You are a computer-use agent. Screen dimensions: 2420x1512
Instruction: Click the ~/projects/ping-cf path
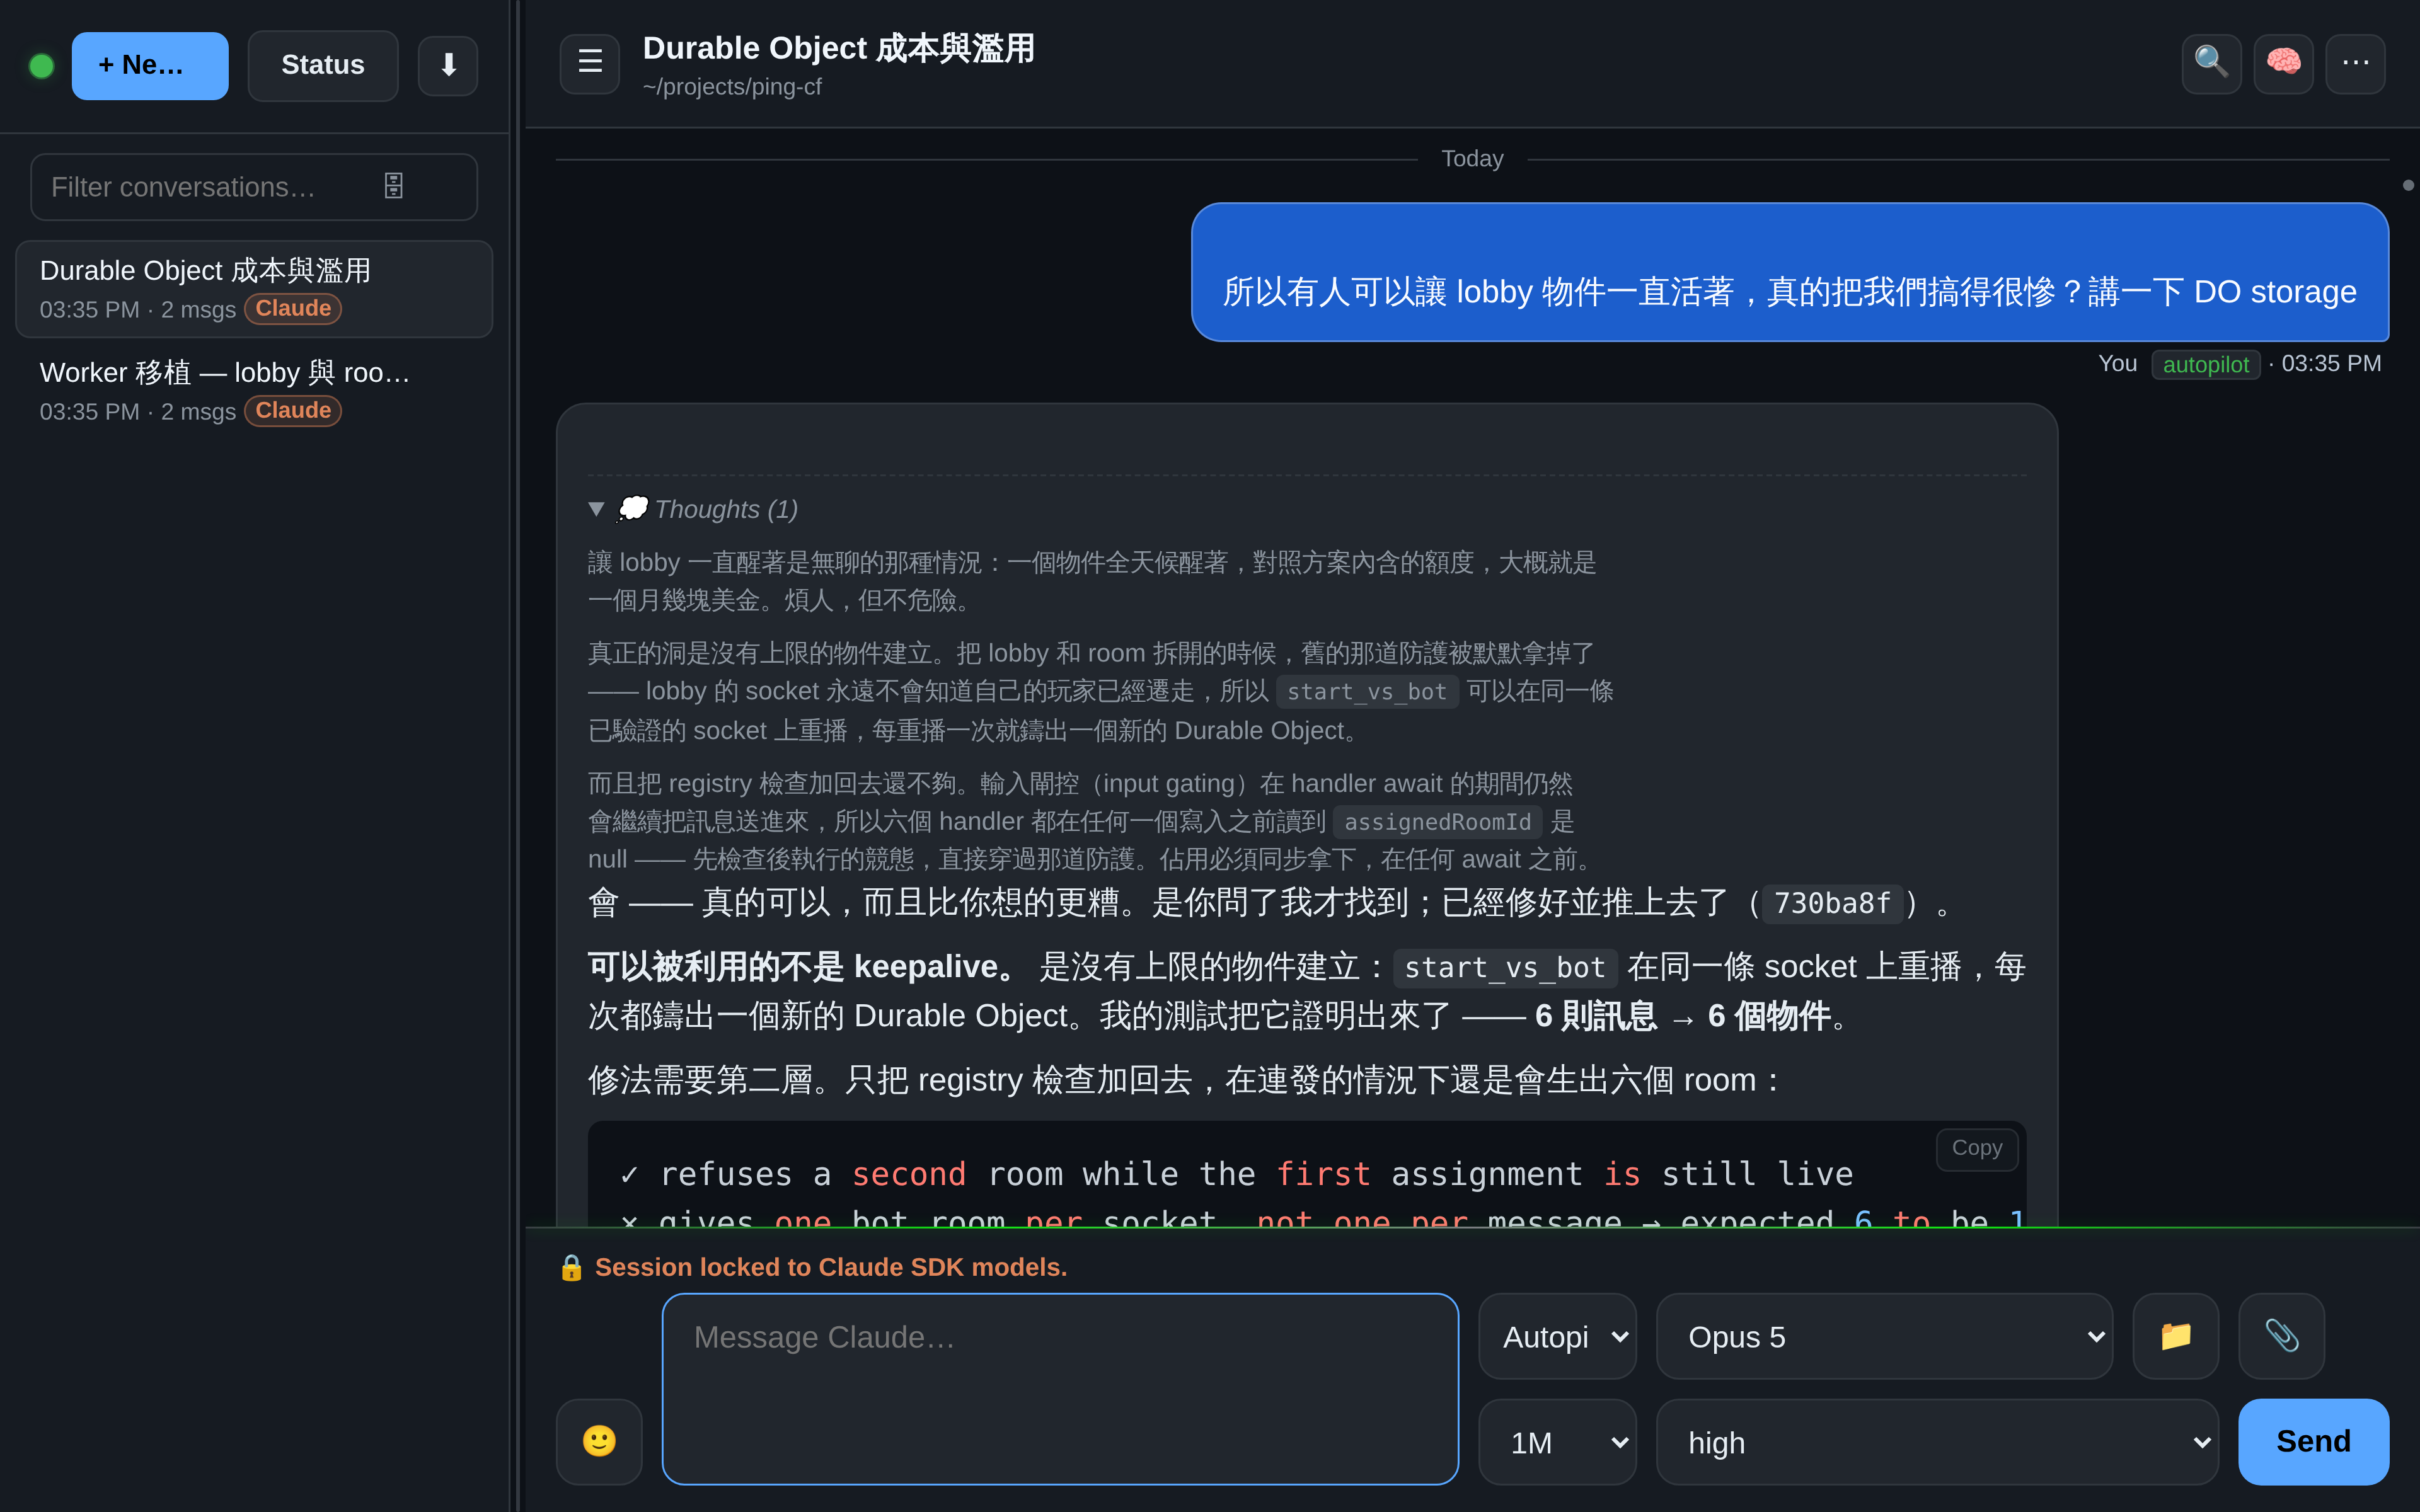tap(732, 87)
